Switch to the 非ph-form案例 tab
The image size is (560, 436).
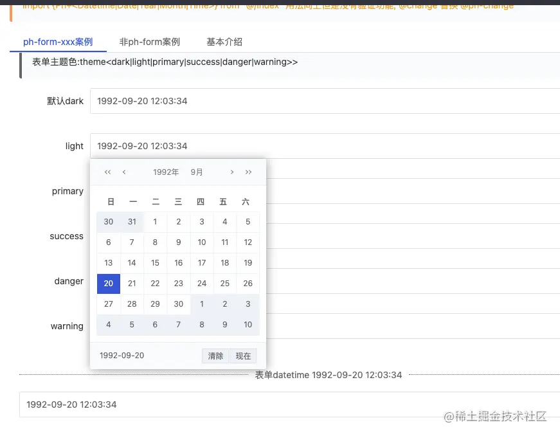point(149,41)
